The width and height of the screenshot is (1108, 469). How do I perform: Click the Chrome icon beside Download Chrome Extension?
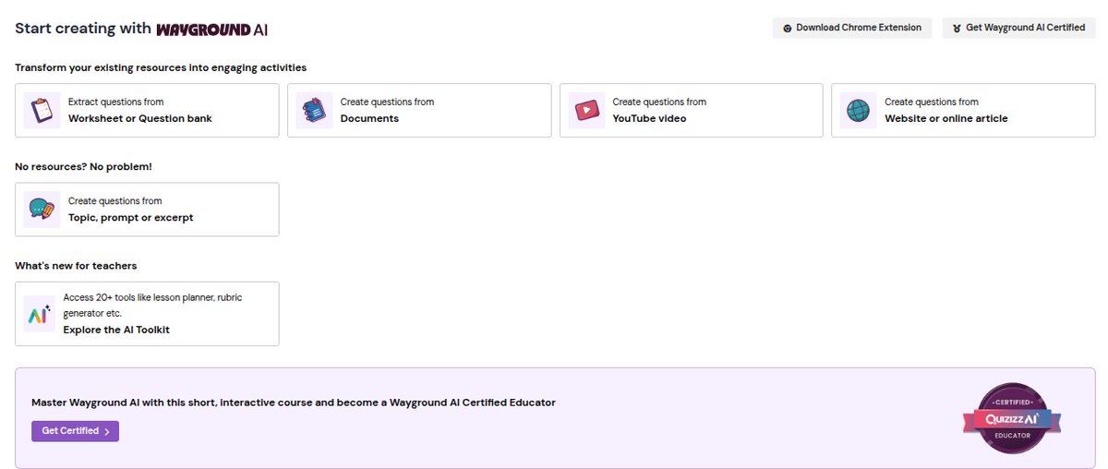click(788, 28)
